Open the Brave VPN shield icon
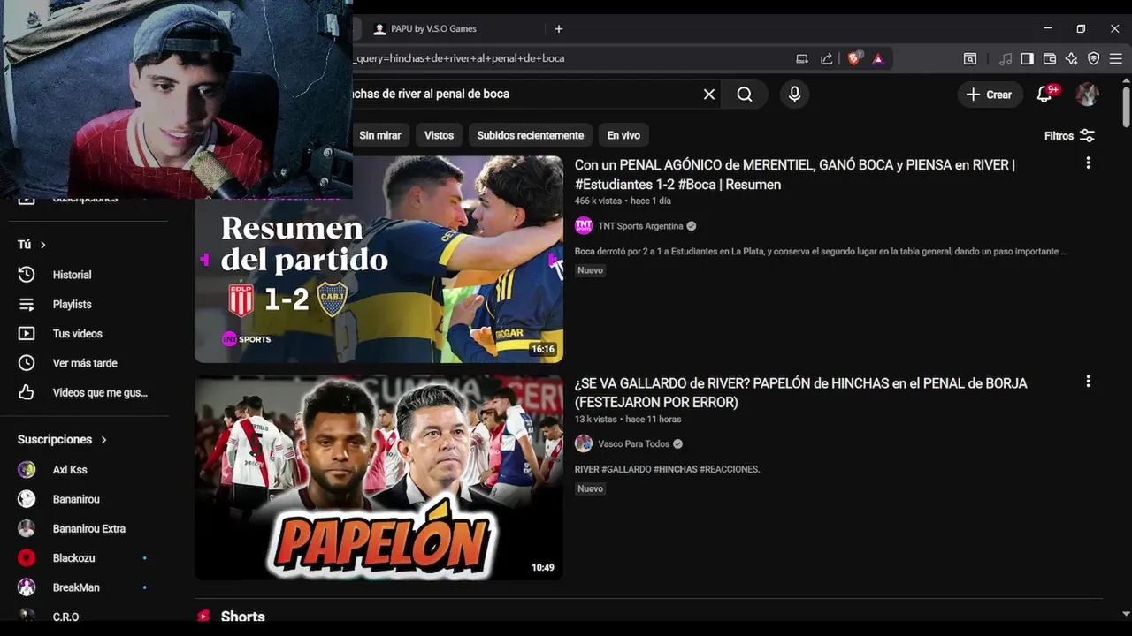The height and width of the screenshot is (636, 1132). (1094, 58)
